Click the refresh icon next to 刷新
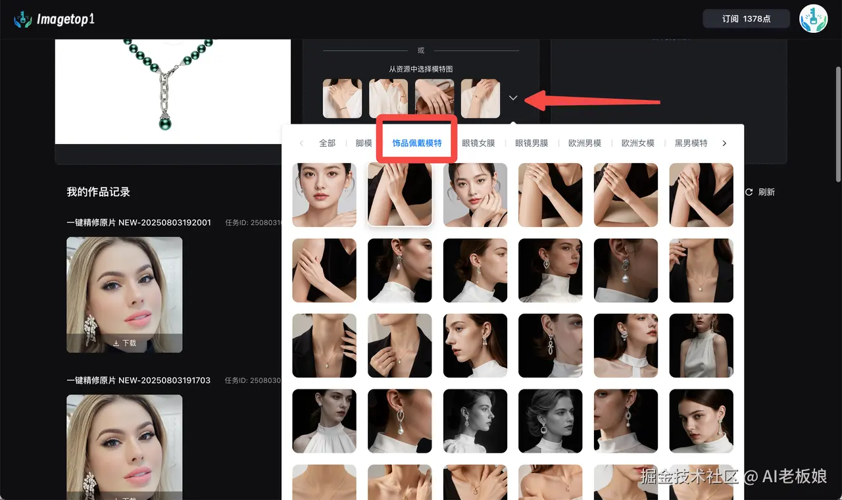Screen dimensions: 842x500 (x=749, y=192)
